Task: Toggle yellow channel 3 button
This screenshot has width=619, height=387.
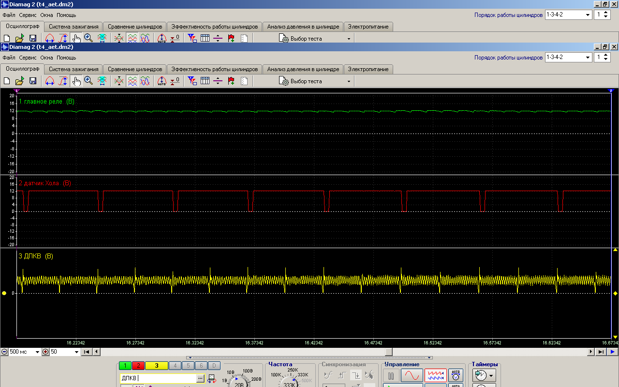Action: pos(156,366)
